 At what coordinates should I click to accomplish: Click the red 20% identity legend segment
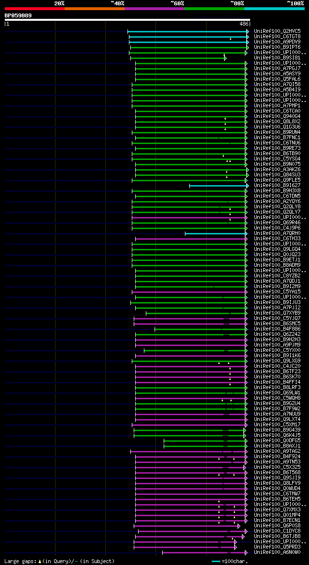pyautogui.click(x=35, y=8)
